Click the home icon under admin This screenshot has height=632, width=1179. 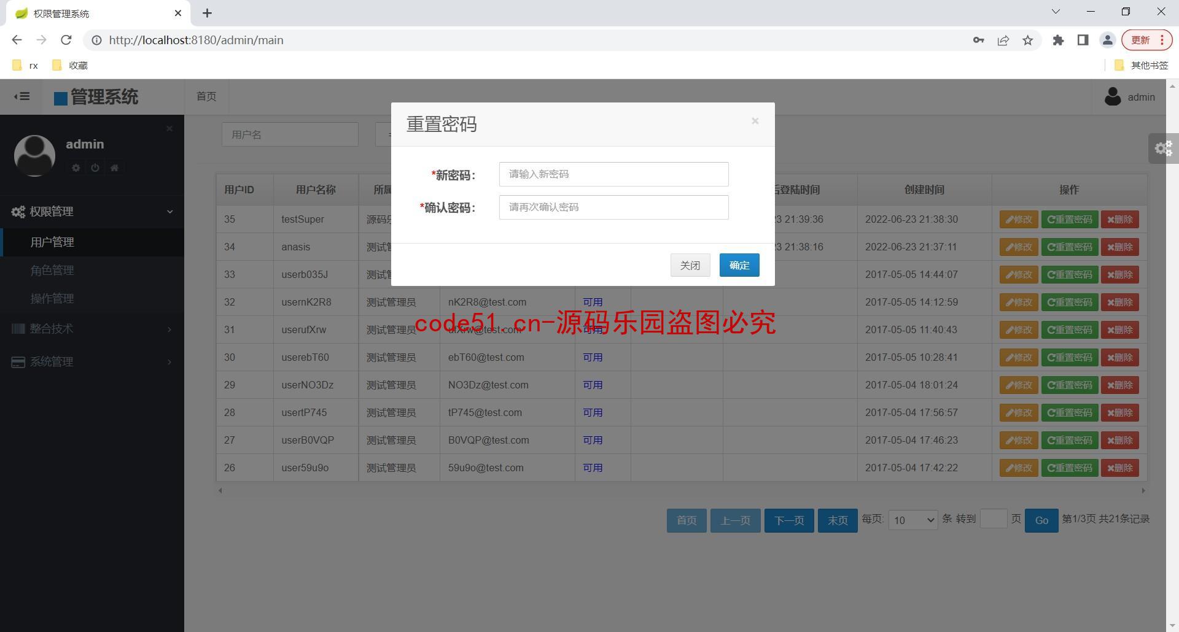pyautogui.click(x=114, y=168)
